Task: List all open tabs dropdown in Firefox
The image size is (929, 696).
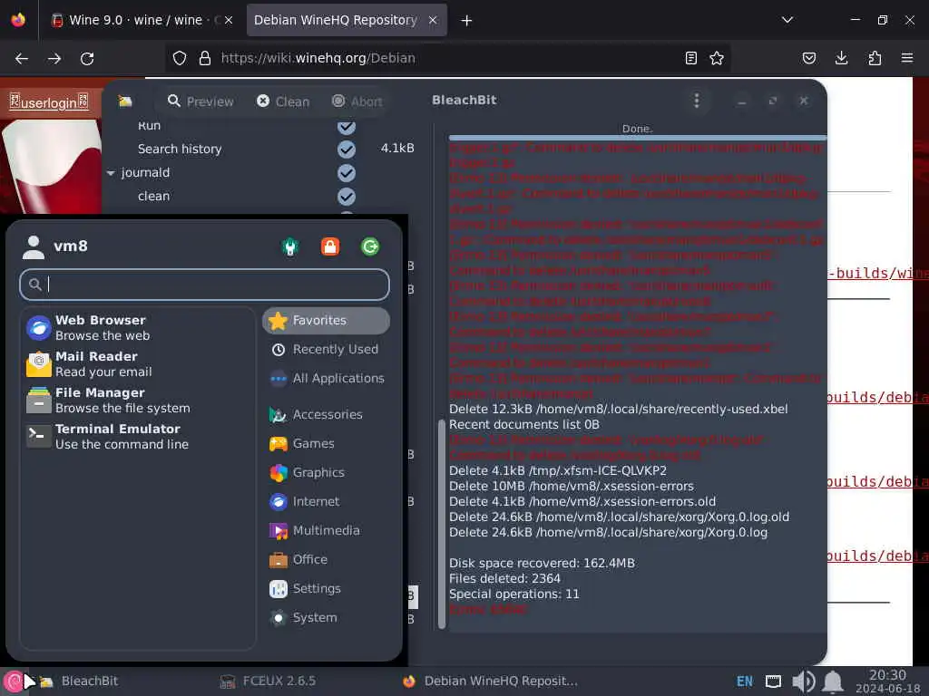Action: tap(787, 20)
